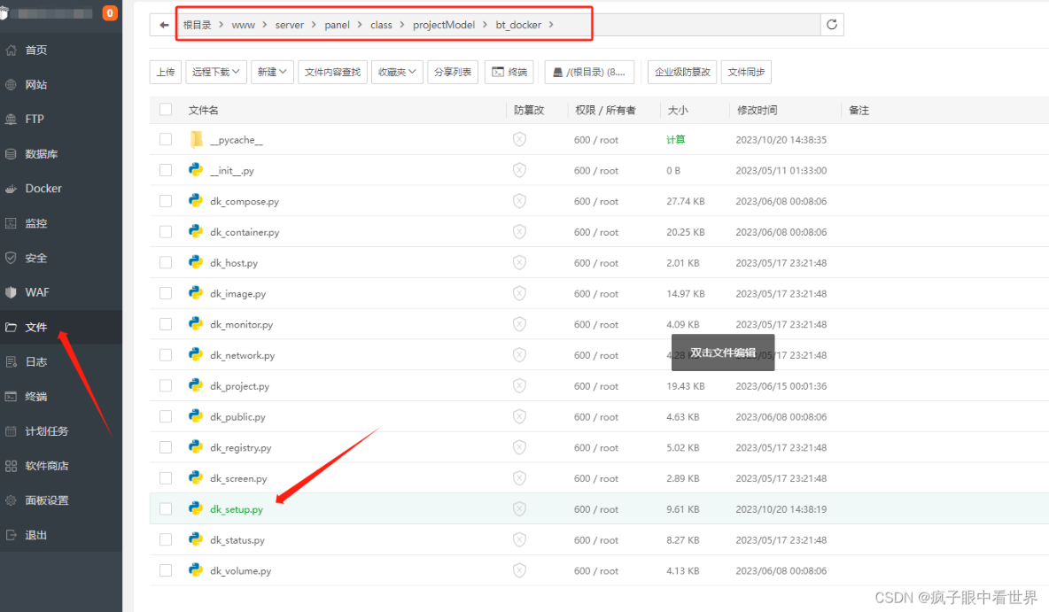Check the dk_host.py row checkbox
1049x612 pixels.
pos(166,262)
